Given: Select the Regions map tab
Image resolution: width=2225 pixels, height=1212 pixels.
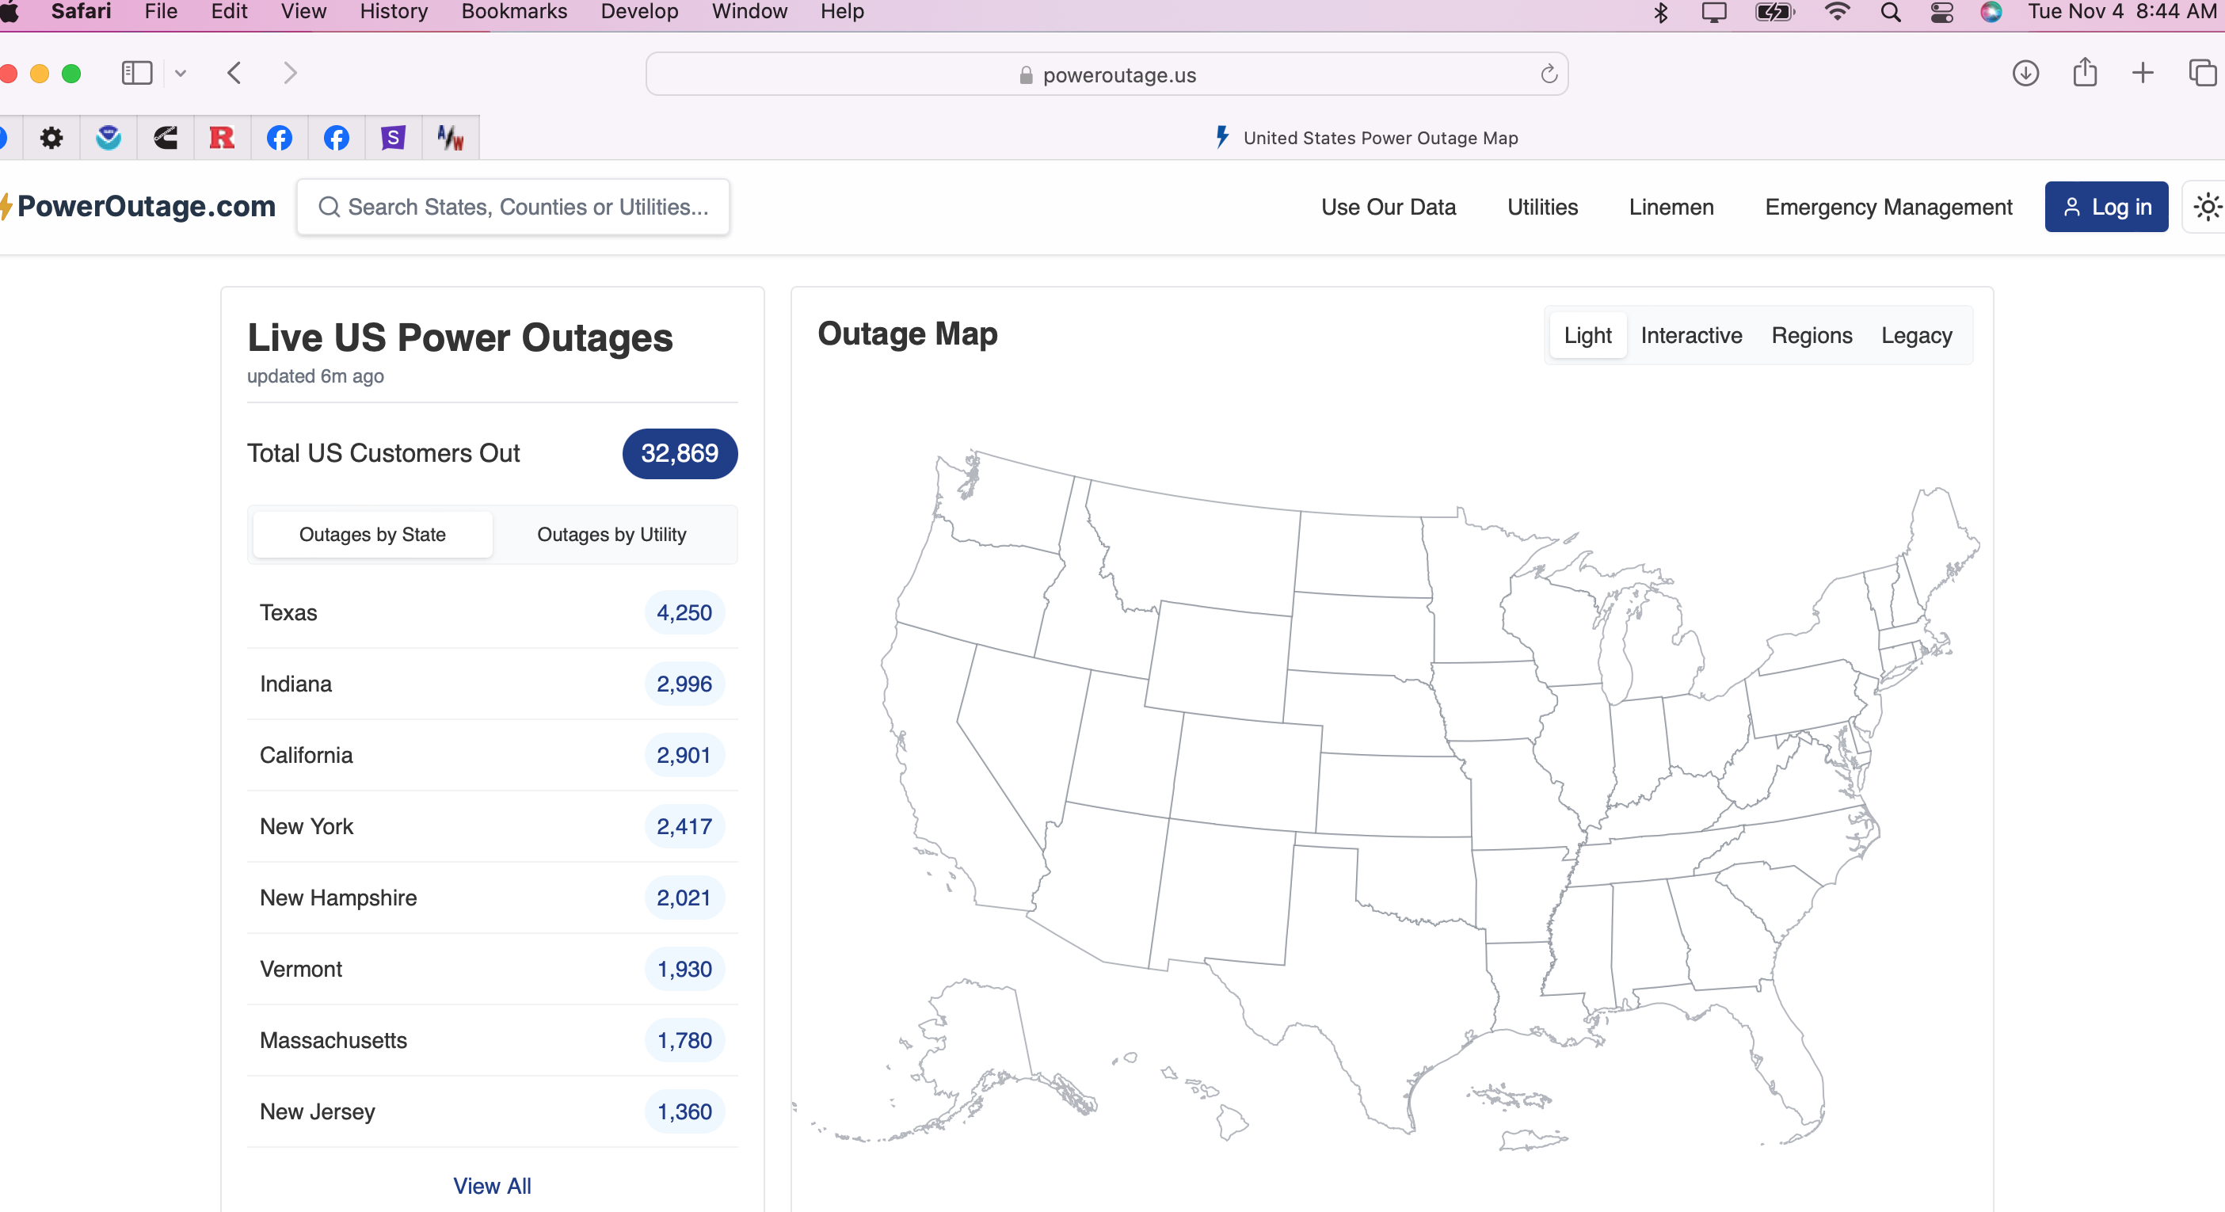Looking at the screenshot, I should click(x=1812, y=335).
